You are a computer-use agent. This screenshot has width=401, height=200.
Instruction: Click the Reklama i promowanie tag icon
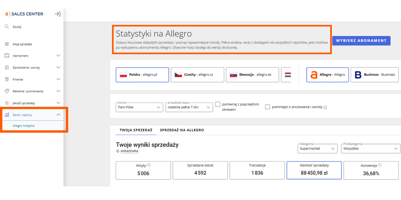coord(7,91)
